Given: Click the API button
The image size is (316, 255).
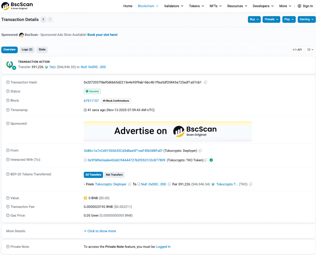Looking at the screenshot, I should click(x=297, y=50).
